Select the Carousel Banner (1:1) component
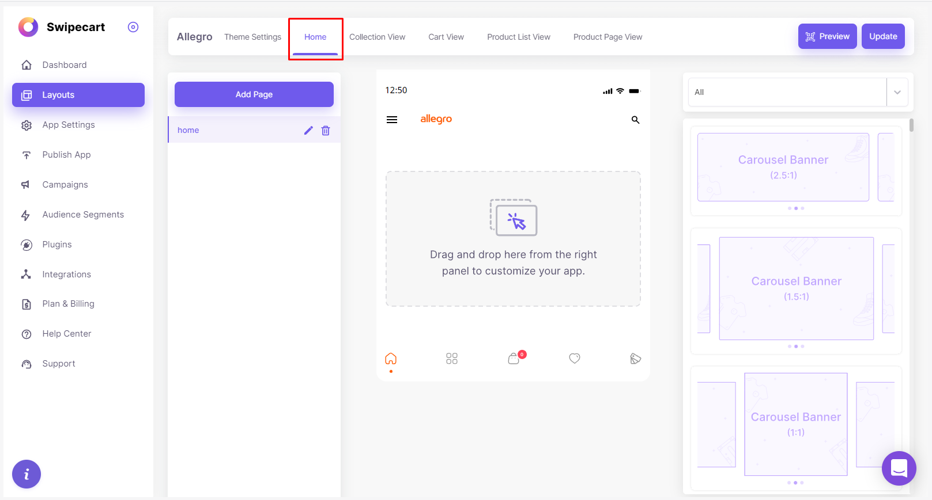 (x=795, y=424)
